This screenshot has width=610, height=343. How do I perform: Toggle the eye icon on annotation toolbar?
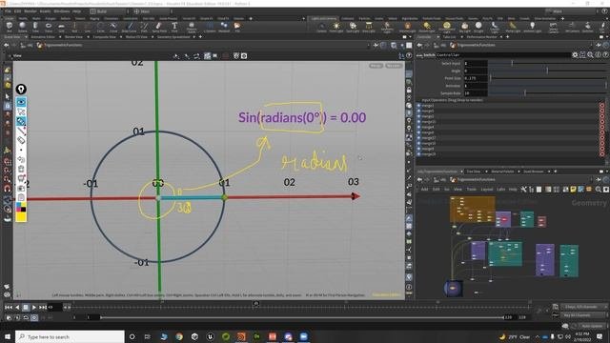point(21,102)
